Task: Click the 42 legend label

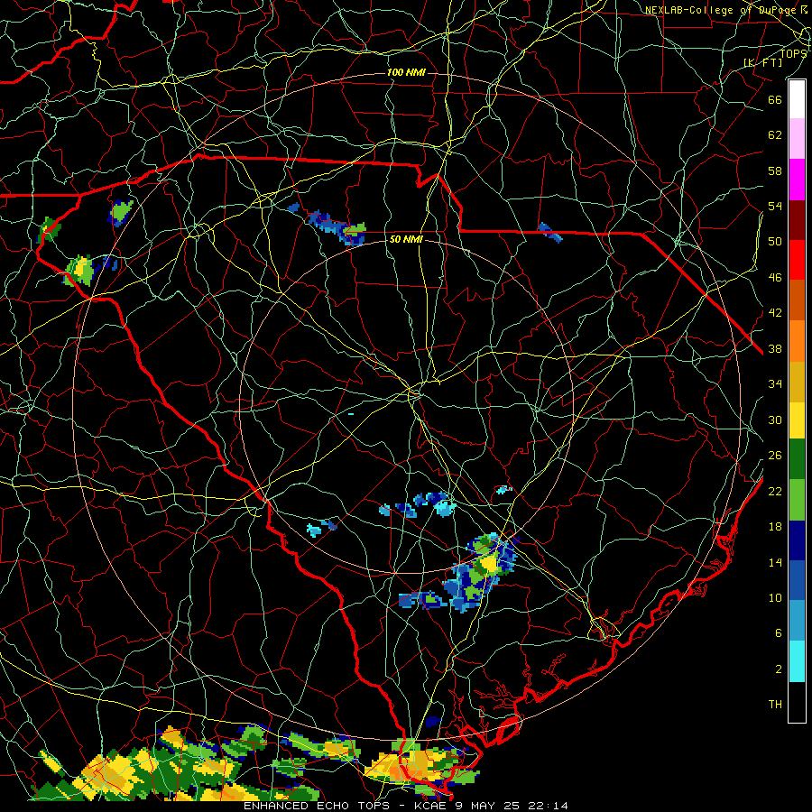Action: (775, 312)
